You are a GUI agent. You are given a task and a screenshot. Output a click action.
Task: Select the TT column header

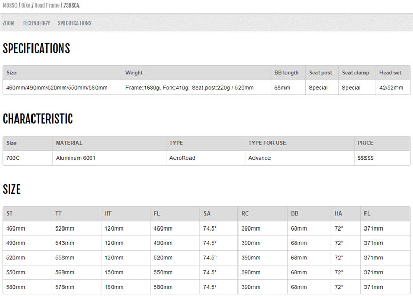tap(76, 213)
